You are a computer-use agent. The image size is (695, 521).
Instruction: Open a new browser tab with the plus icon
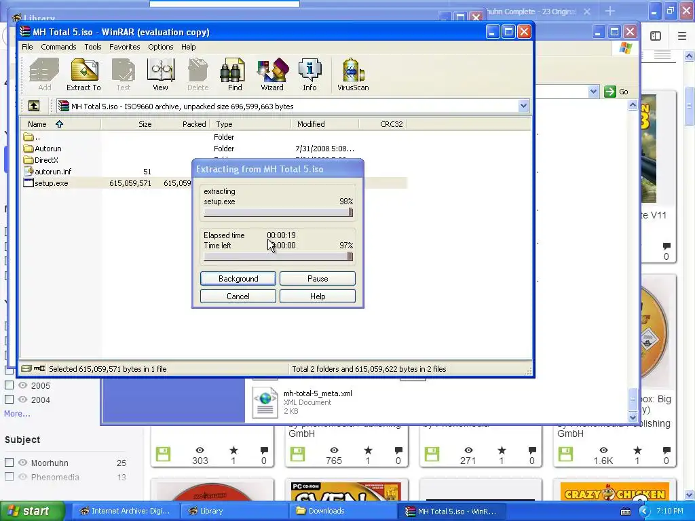click(610, 11)
